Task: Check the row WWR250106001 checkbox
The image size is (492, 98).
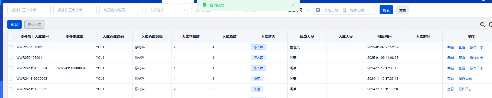Action: pos(11,58)
